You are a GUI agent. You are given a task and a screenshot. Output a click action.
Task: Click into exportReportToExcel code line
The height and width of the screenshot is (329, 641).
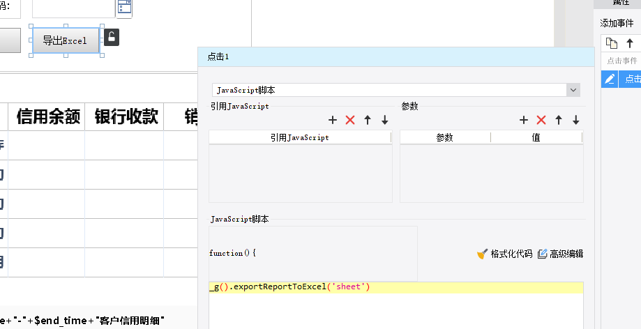[395, 287]
